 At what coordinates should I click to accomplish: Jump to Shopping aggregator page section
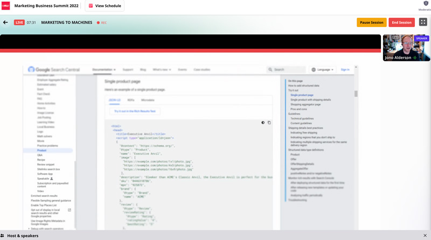coord(305,104)
